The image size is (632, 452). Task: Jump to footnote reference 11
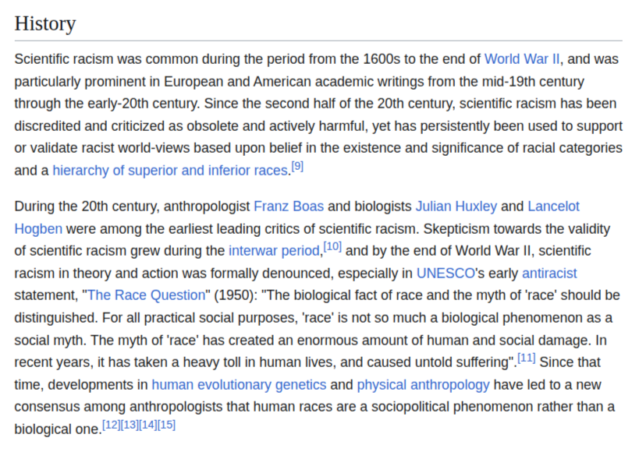[526, 358]
